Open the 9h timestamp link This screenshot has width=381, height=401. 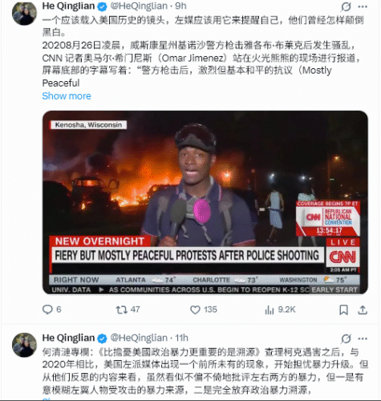[180, 6]
